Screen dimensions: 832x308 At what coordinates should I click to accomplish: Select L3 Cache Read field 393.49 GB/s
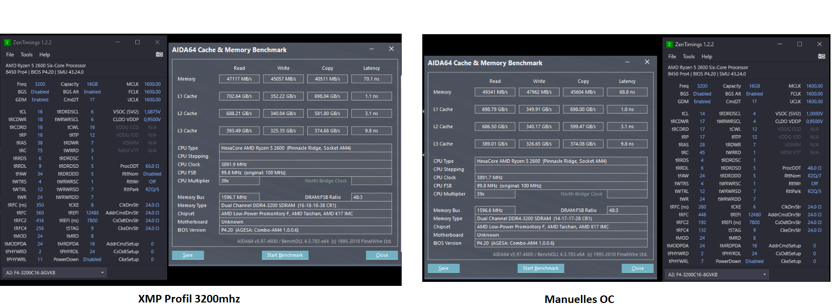[239, 131]
